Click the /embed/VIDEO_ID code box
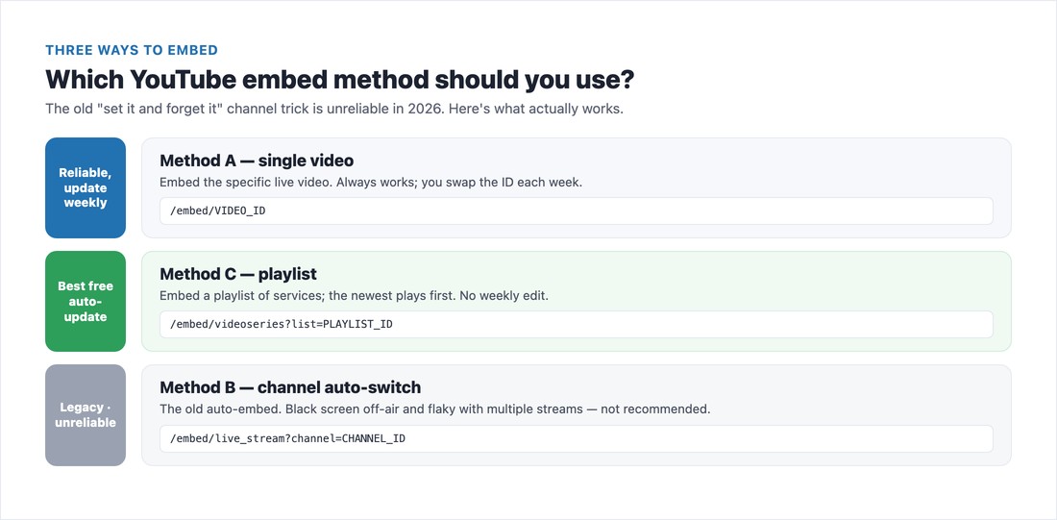Screen dimensions: 1057x520 point(577,211)
